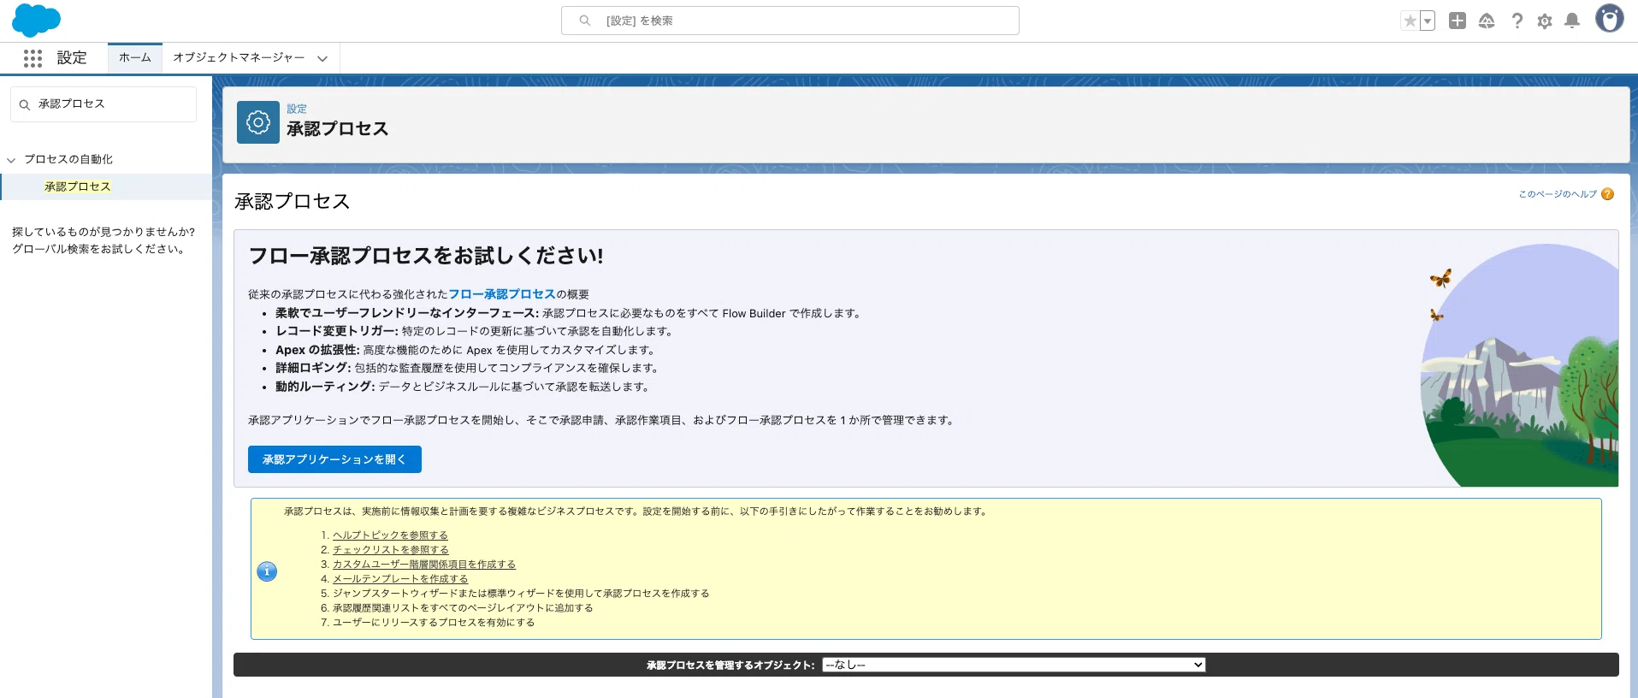
Task: Open the notifications bell
Action: pyautogui.click(x=1572, y=21)
